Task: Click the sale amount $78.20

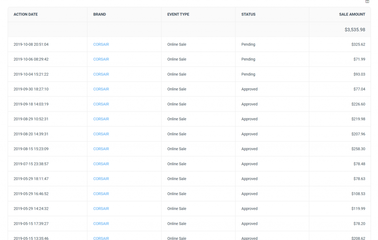Action: [x=359, y=224]
